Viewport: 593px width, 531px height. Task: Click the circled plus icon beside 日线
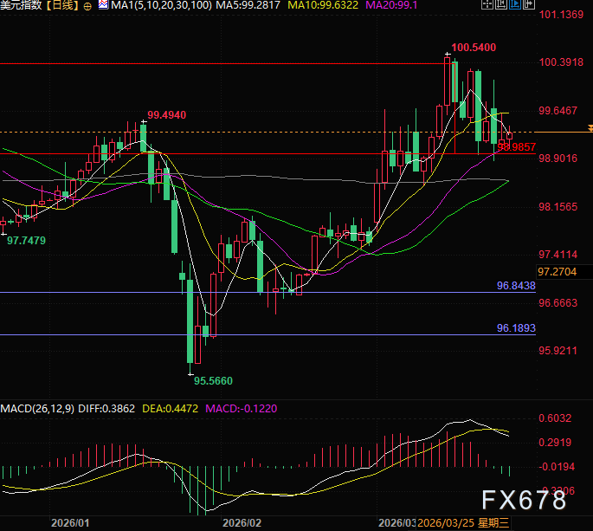click(x=87, y=6)
